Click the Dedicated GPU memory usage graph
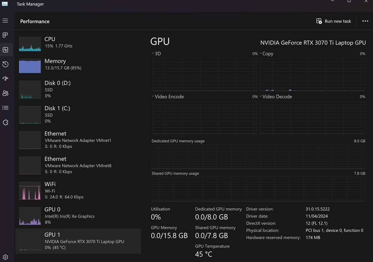373x262 pixels. (258, 157)
